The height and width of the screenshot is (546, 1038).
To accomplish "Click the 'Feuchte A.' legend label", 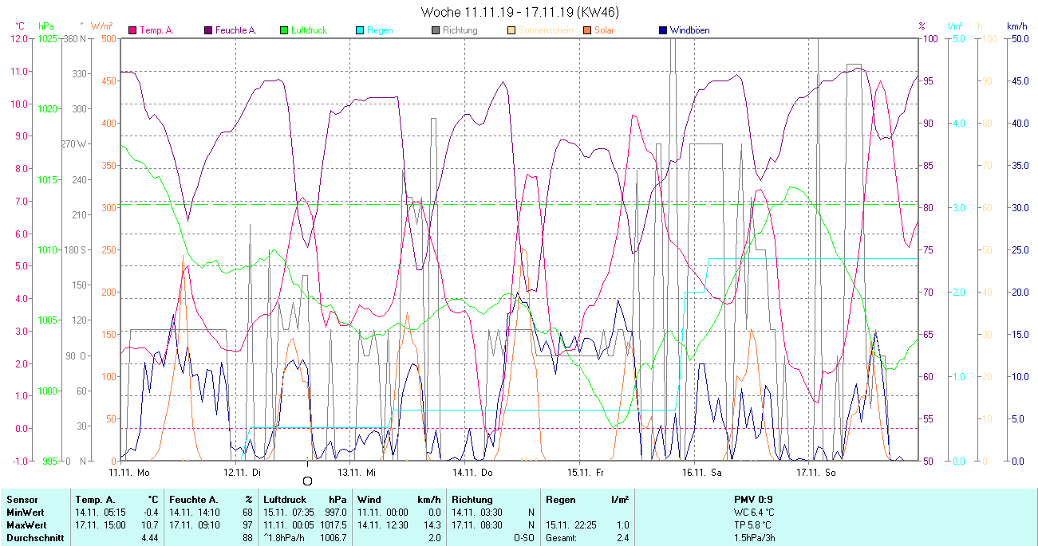I will tap(236, 30).
